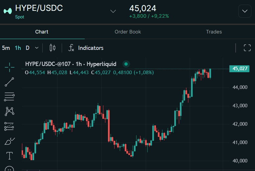Switch to the Order Book tab
Viewport: 255px width, 171px height.
click(128, 32)
